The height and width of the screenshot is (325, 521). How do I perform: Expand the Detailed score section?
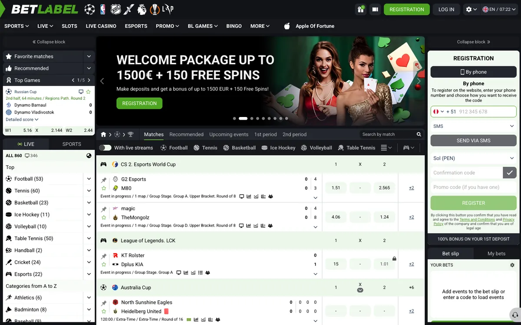tap(22, 120)
